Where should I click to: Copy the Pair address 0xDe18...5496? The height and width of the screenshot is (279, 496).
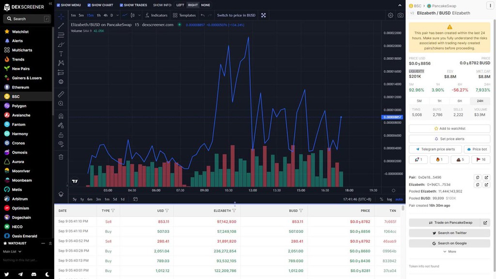point(478,177)
